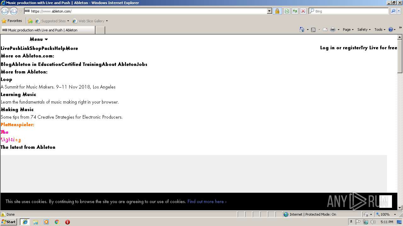Image resolution: width=403 pixels, height=226 pixels.
Task: Expand command bar chevron overflow
Action: pos(400,28)
